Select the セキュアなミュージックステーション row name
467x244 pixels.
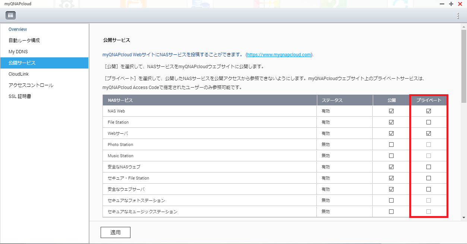142,212
